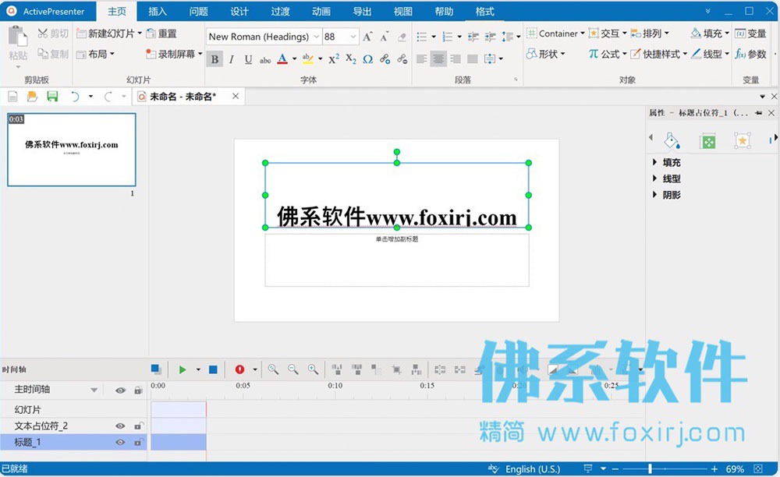Screen dimensions: 780x477
Task: Click the underline text icon
Action: click(248, 59)
